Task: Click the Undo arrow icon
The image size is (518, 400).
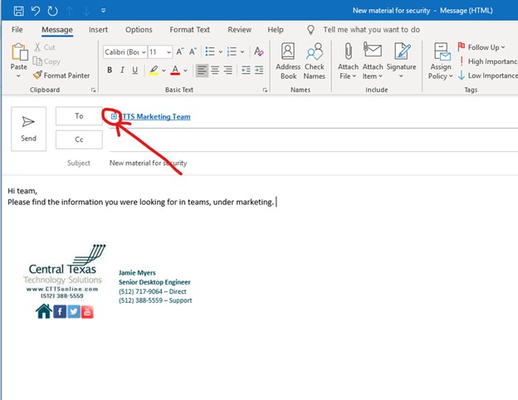Action: (36, 11)
